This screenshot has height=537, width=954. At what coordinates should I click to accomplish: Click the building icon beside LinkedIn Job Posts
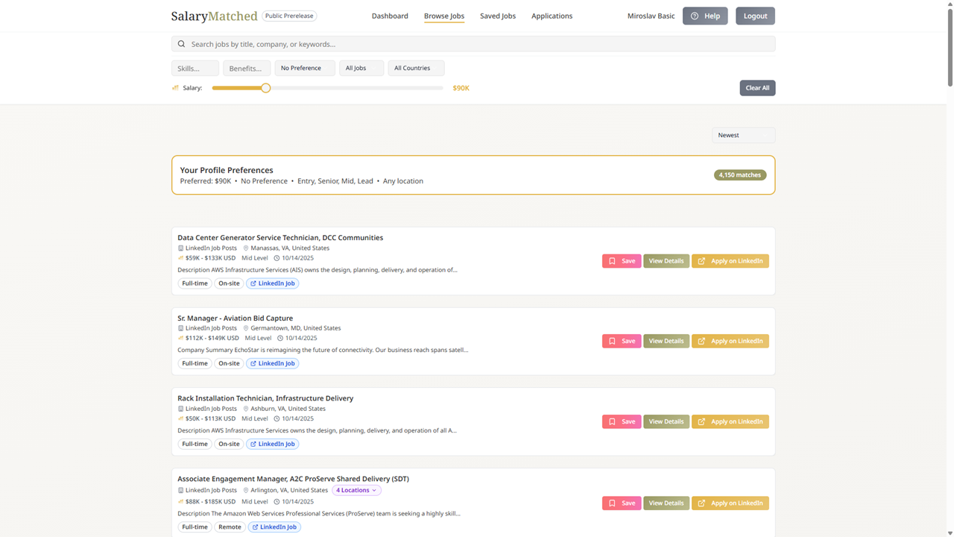coord(180,248)
